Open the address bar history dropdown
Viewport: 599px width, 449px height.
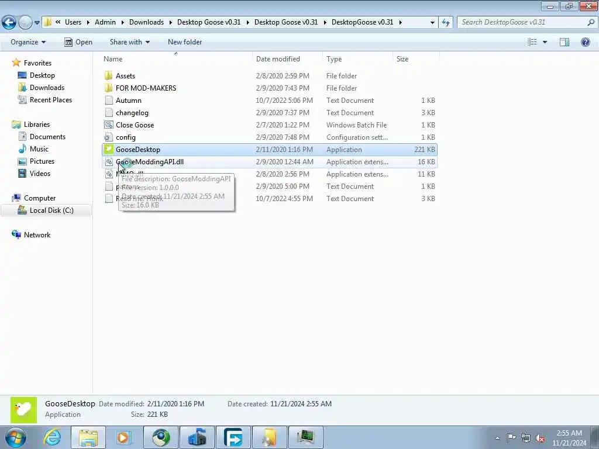(x=432, y=23)
